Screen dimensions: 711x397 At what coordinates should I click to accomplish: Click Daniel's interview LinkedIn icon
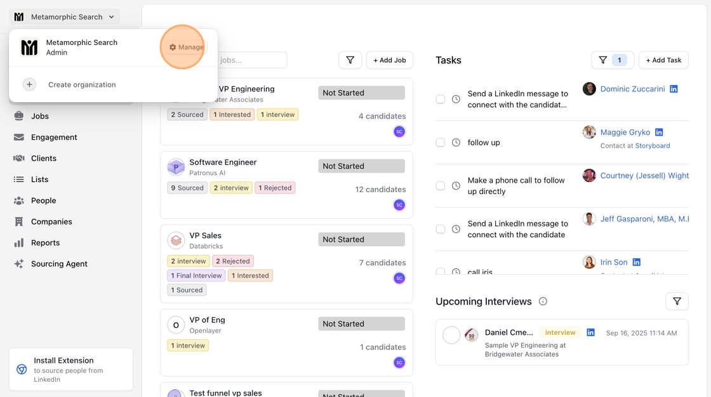(590, 332)
